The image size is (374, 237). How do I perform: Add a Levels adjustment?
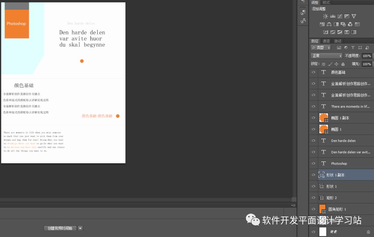(x=332, y=16)
